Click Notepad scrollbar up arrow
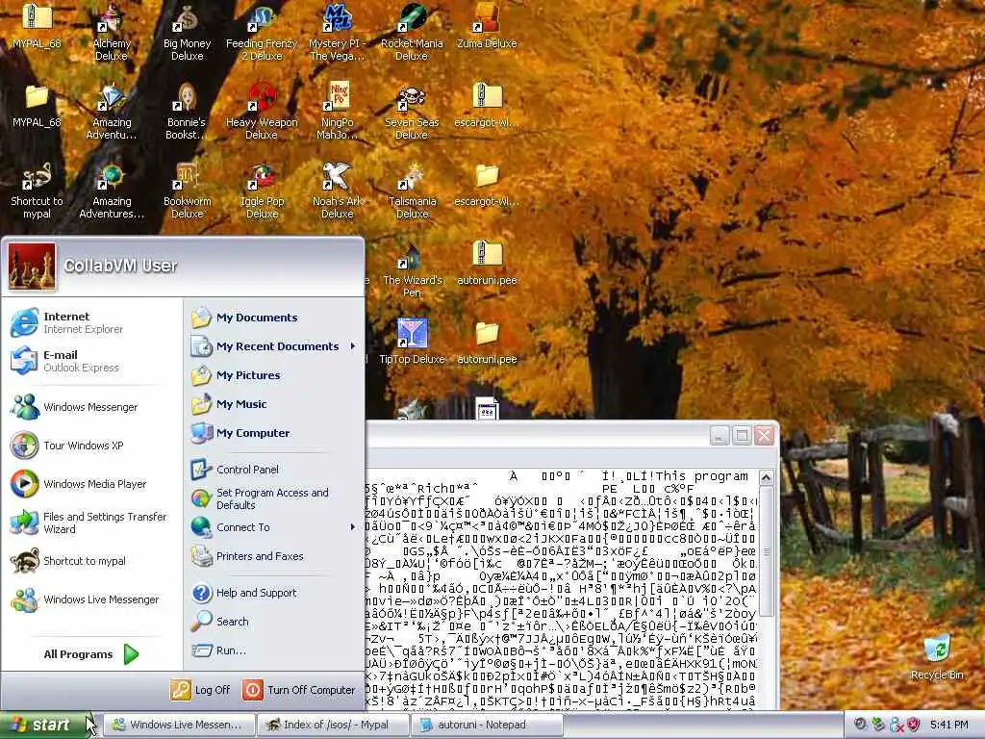The height and width of the screenshot is (739, 985). (766, 477)
